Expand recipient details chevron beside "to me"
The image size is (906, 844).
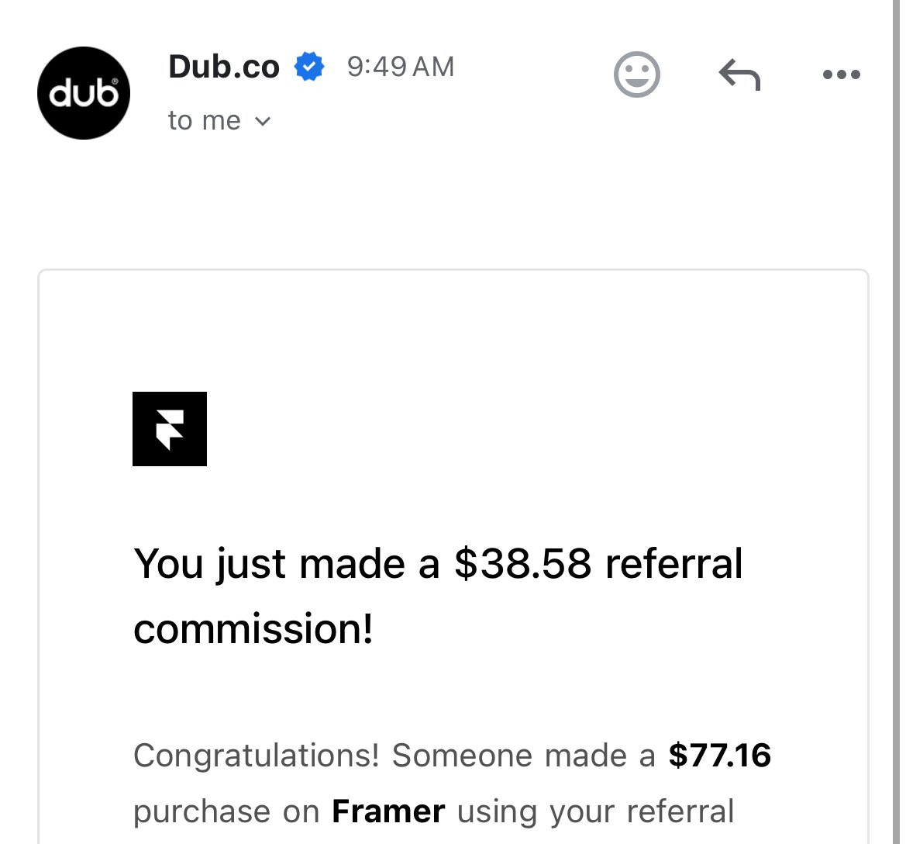262,122
